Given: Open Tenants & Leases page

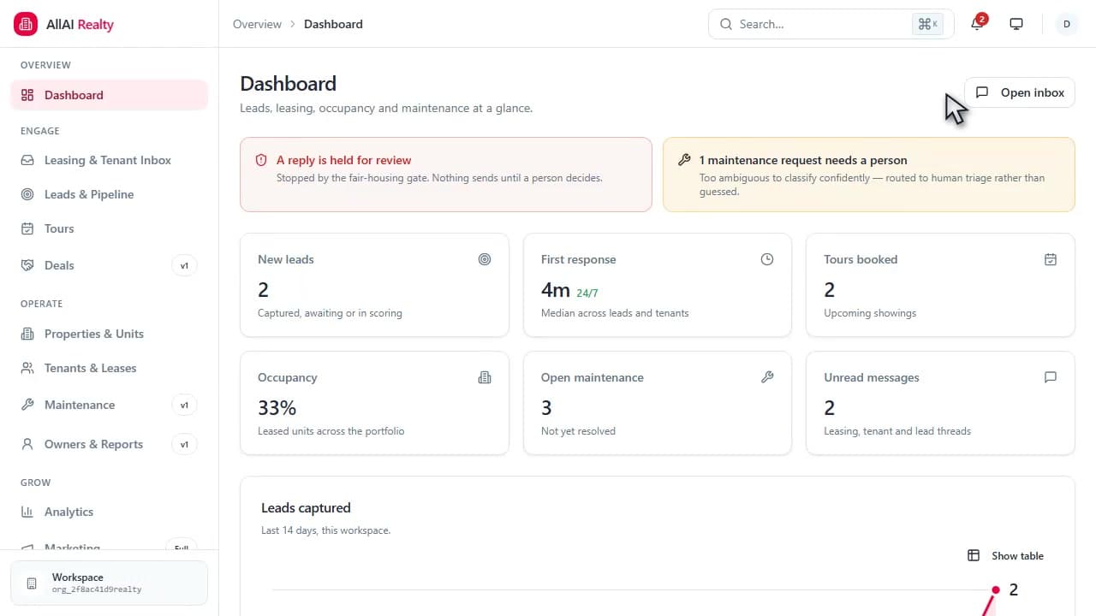Looking at the screenshot, I should pos(109,368).
